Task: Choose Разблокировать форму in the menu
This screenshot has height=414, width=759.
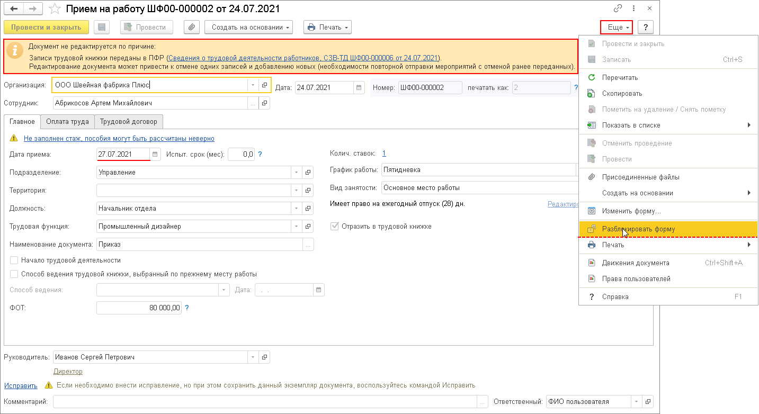Action: coord(668,229)
